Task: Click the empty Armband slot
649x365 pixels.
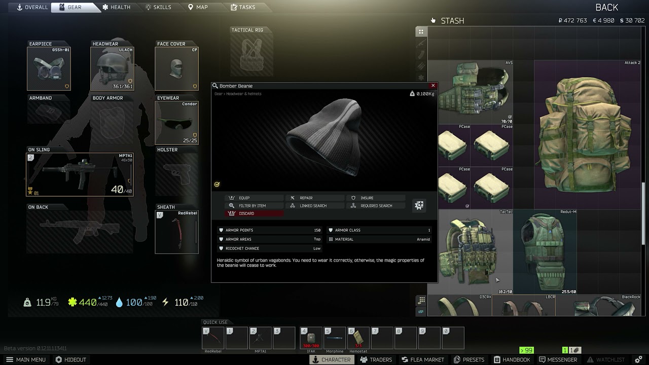Action: 49,112
